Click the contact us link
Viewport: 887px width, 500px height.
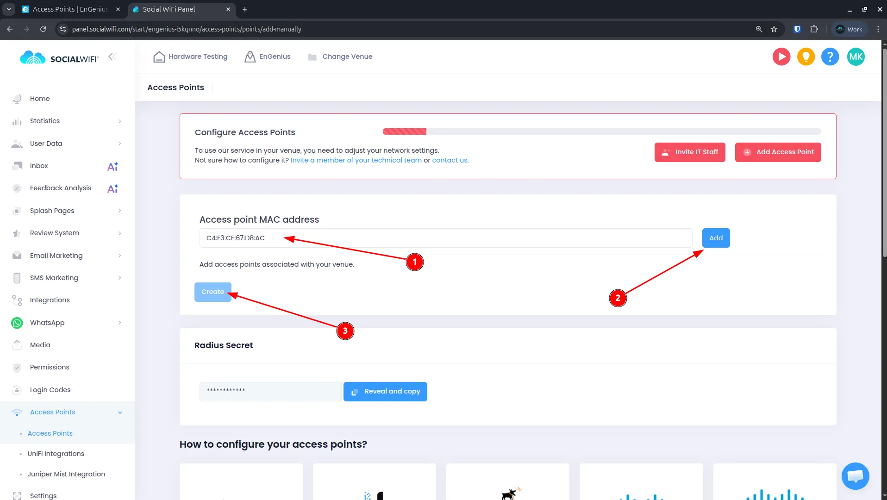[450, 160]
